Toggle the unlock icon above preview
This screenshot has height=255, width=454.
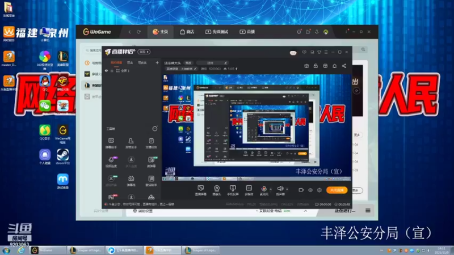316,66
